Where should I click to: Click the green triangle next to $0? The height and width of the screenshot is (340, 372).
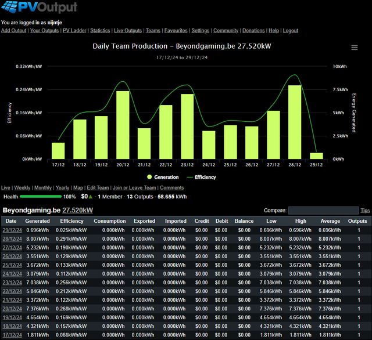pos(91,197)
